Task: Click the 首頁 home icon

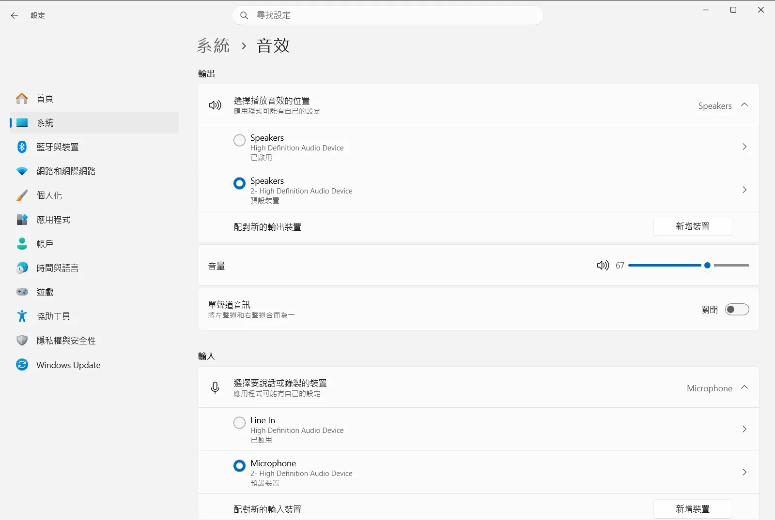Action: (x=22, y=99)
